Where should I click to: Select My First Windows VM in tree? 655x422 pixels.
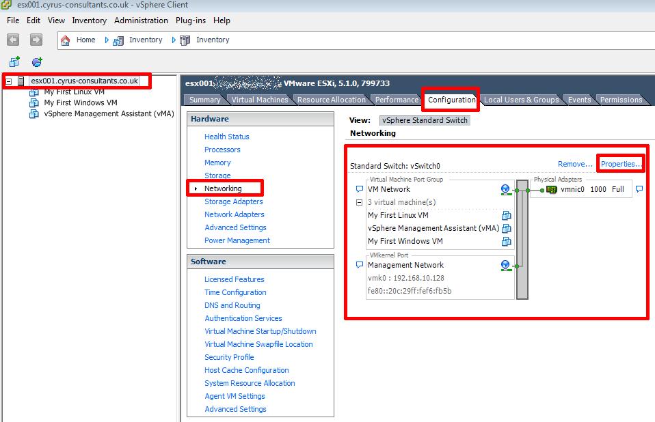tap(81, 102)
